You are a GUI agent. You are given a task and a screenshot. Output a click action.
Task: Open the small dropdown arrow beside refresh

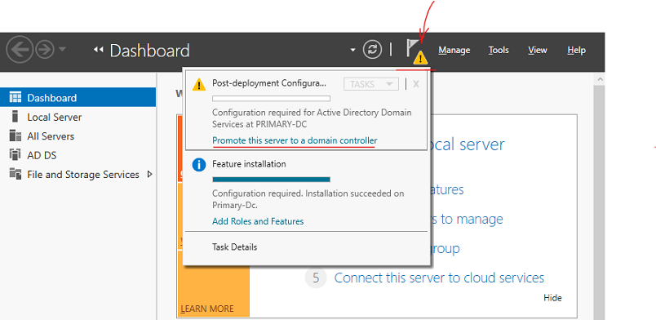[x=352, y=51]
